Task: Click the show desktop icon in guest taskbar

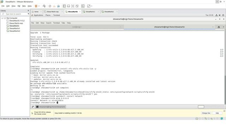Action: tap(33, 107)
